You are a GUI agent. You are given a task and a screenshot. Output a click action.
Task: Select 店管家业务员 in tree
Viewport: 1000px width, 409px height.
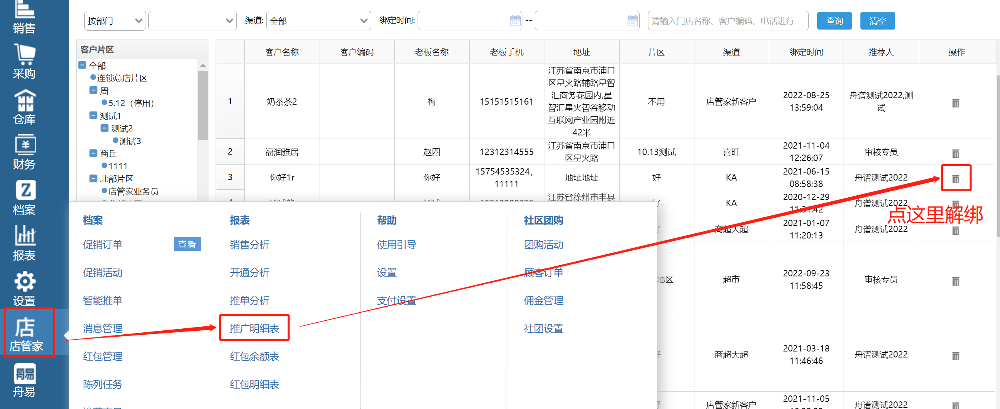[x=133, y=191]
